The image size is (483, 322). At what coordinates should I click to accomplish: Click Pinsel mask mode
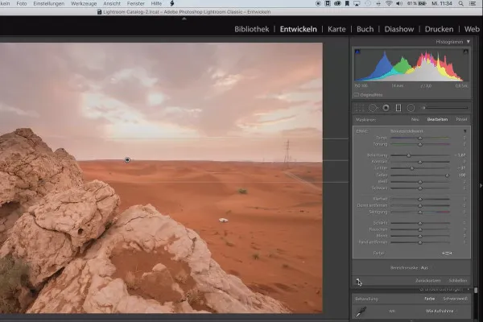click(x=461, y=119)
